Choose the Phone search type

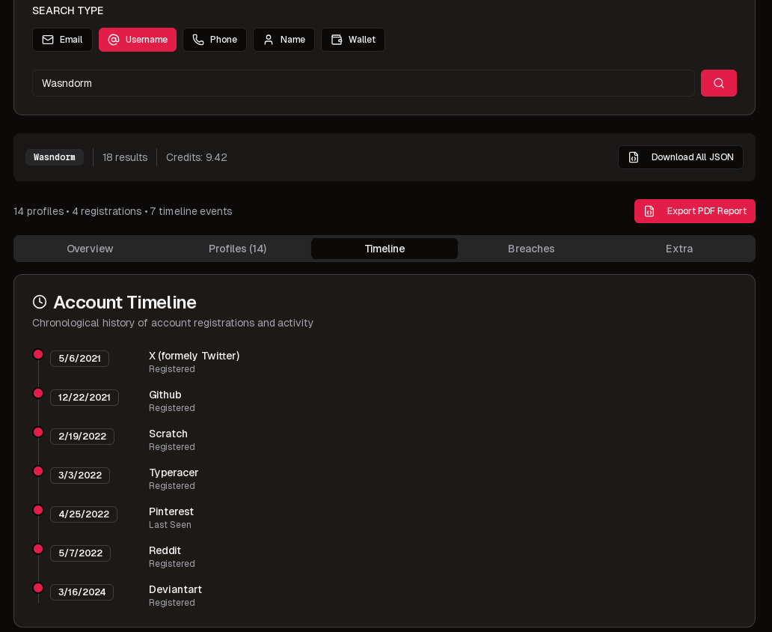[215, 40]
